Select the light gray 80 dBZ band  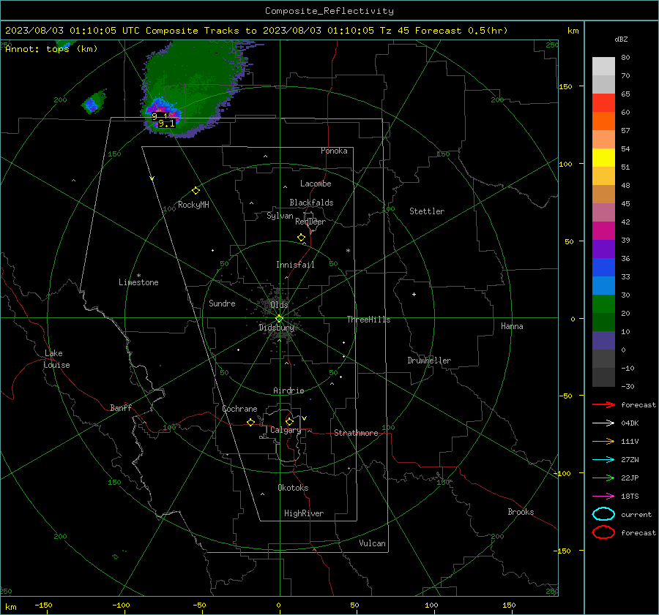pos(603,67)
